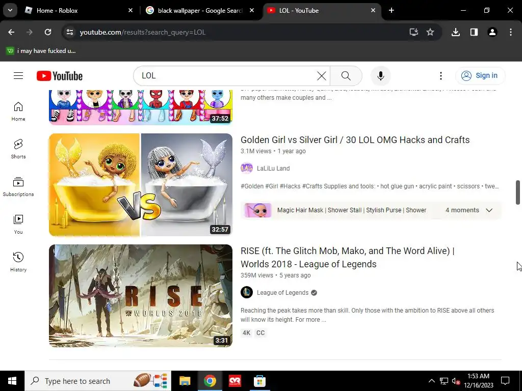522x391 pixels.
Task: Clear the LOL search text with X
Action: click(x=322, y=76)
